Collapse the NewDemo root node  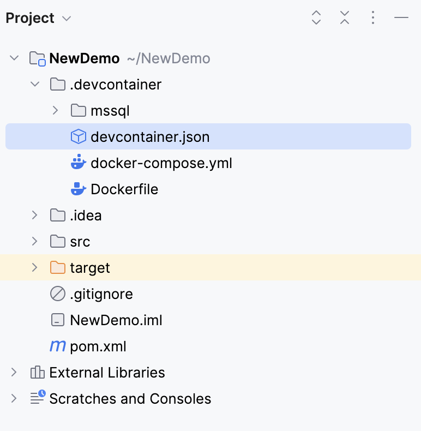point(15,58)
